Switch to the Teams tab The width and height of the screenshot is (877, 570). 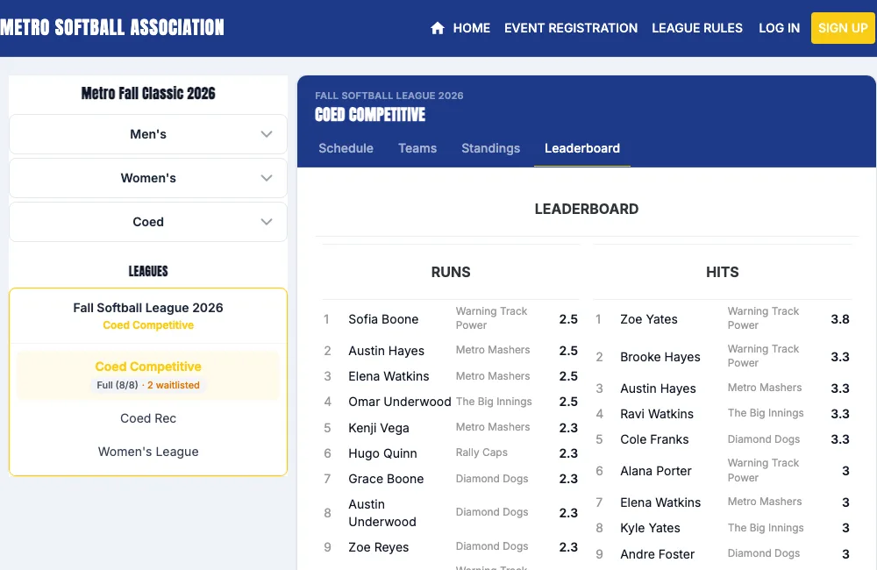[417, 148]
